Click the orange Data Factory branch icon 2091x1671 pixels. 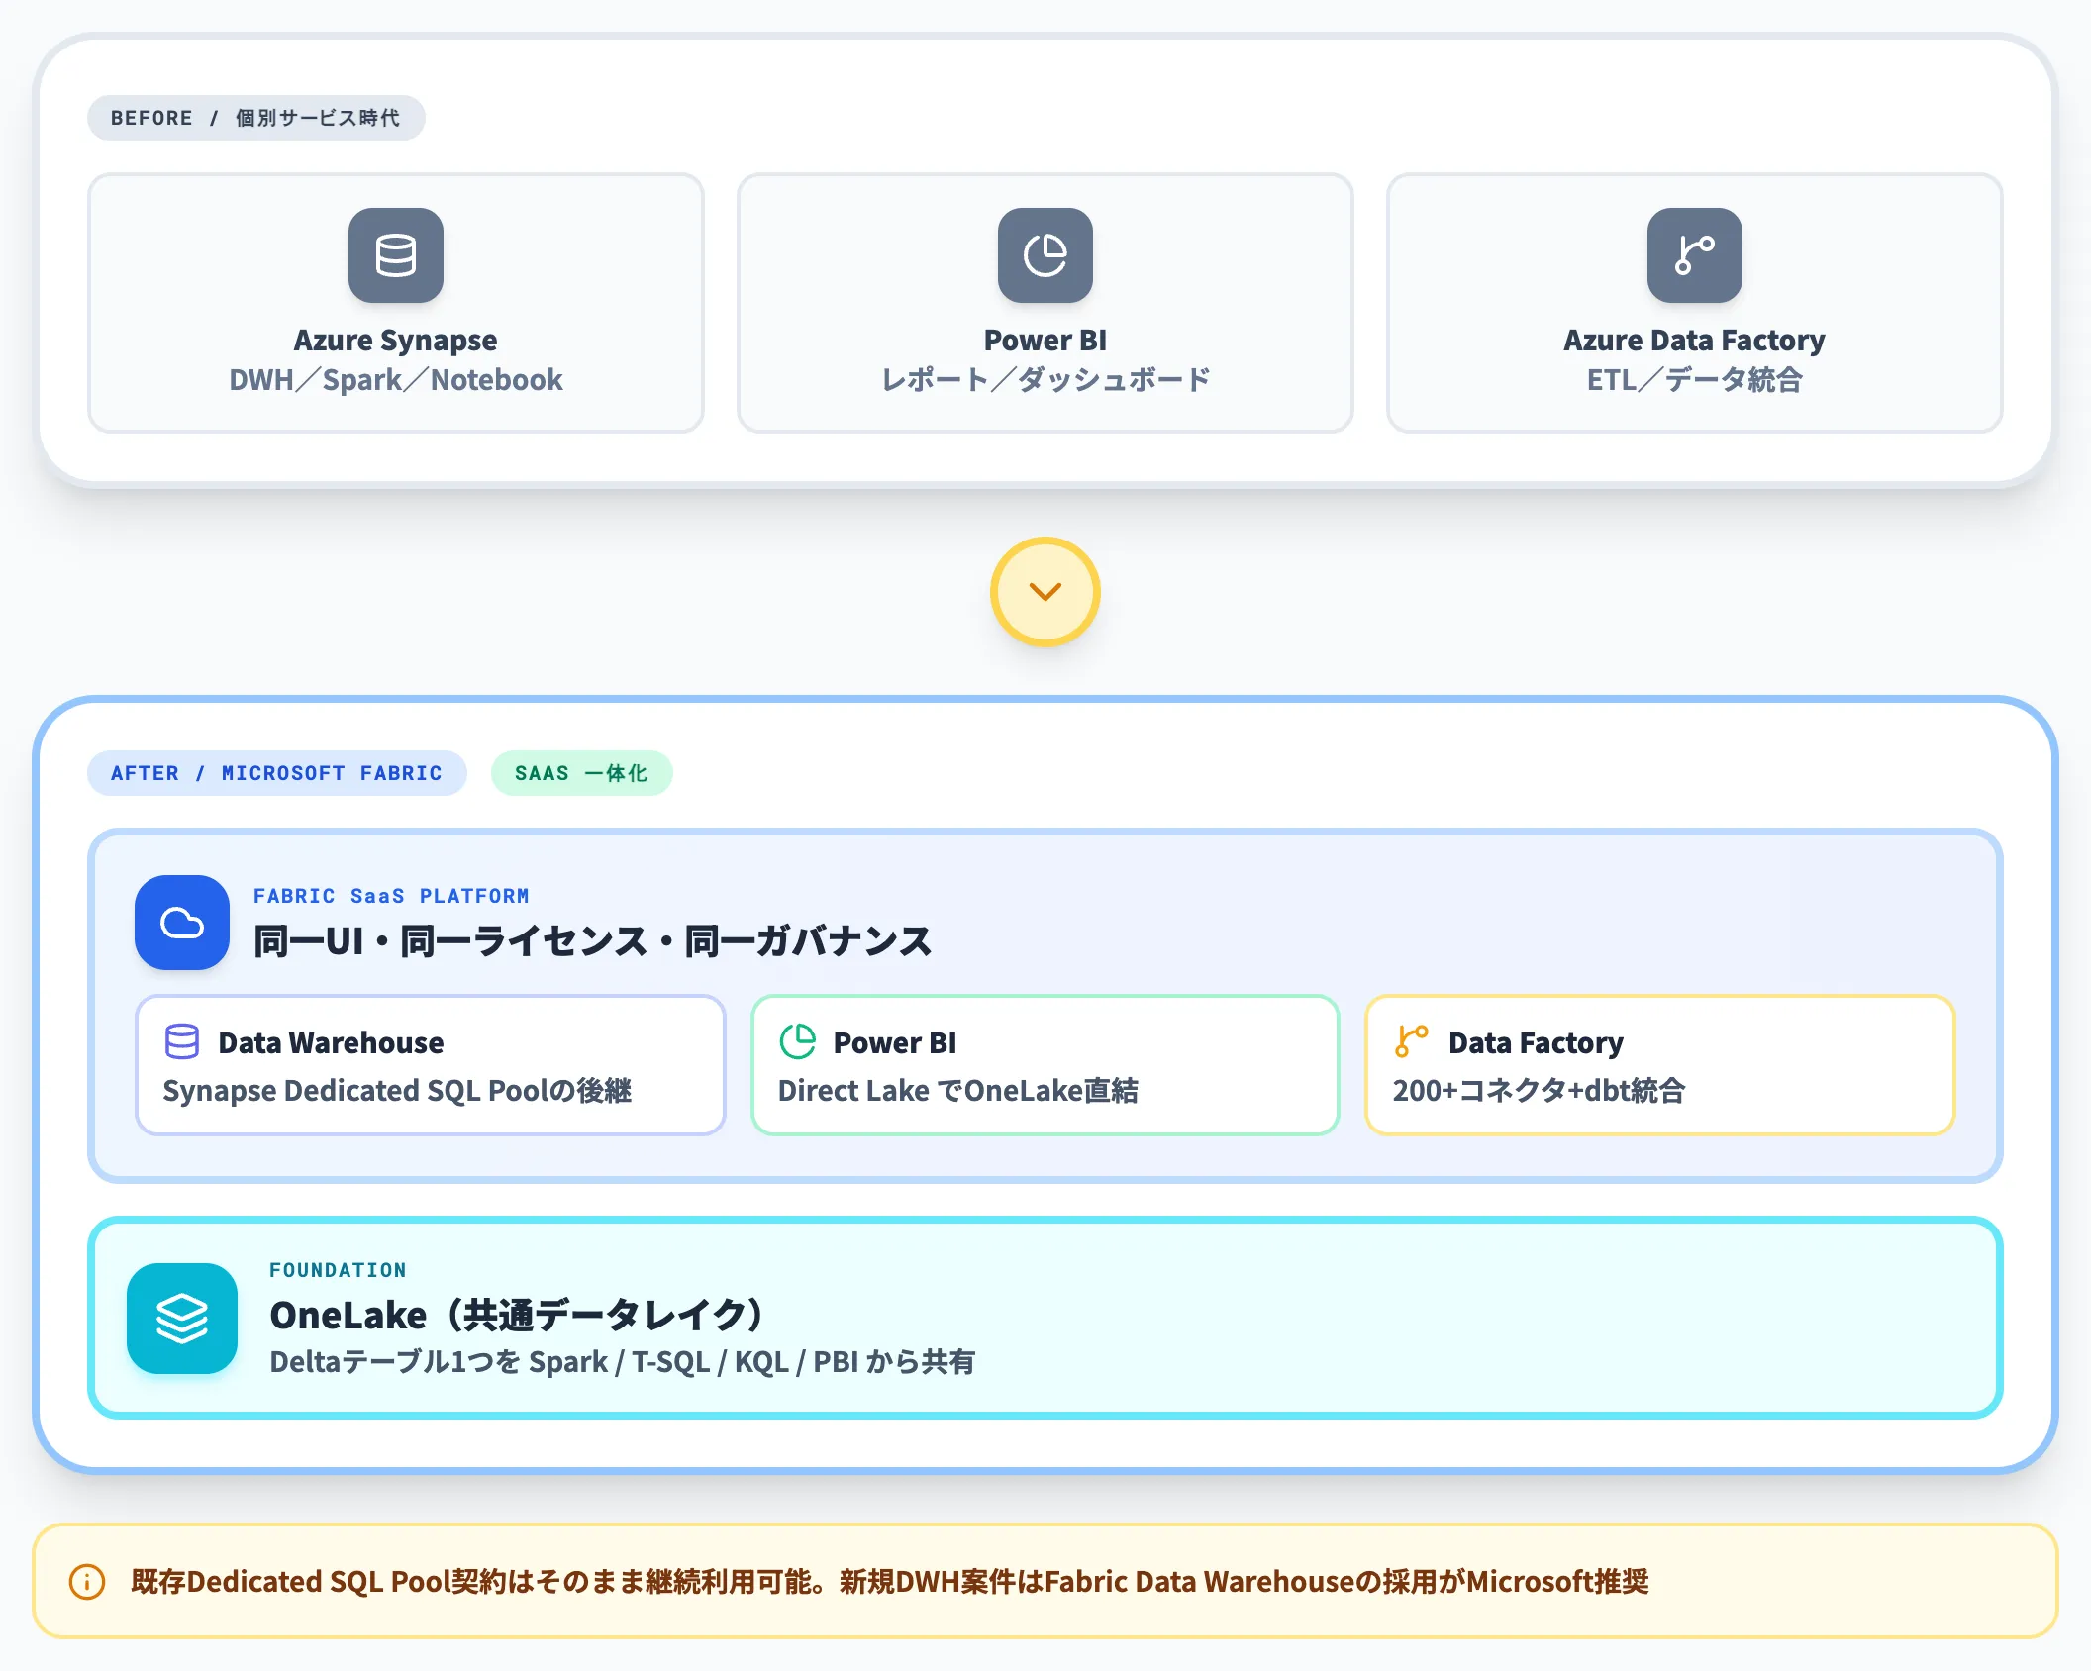pyautogui.click(x=1412, y=1041)
